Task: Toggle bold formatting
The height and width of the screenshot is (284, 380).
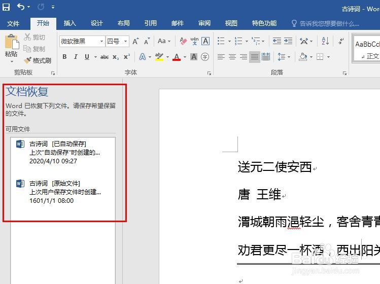Action: pyautogui.click(x=64, y=57)
